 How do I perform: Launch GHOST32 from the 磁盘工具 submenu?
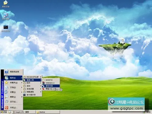[51, 80]
